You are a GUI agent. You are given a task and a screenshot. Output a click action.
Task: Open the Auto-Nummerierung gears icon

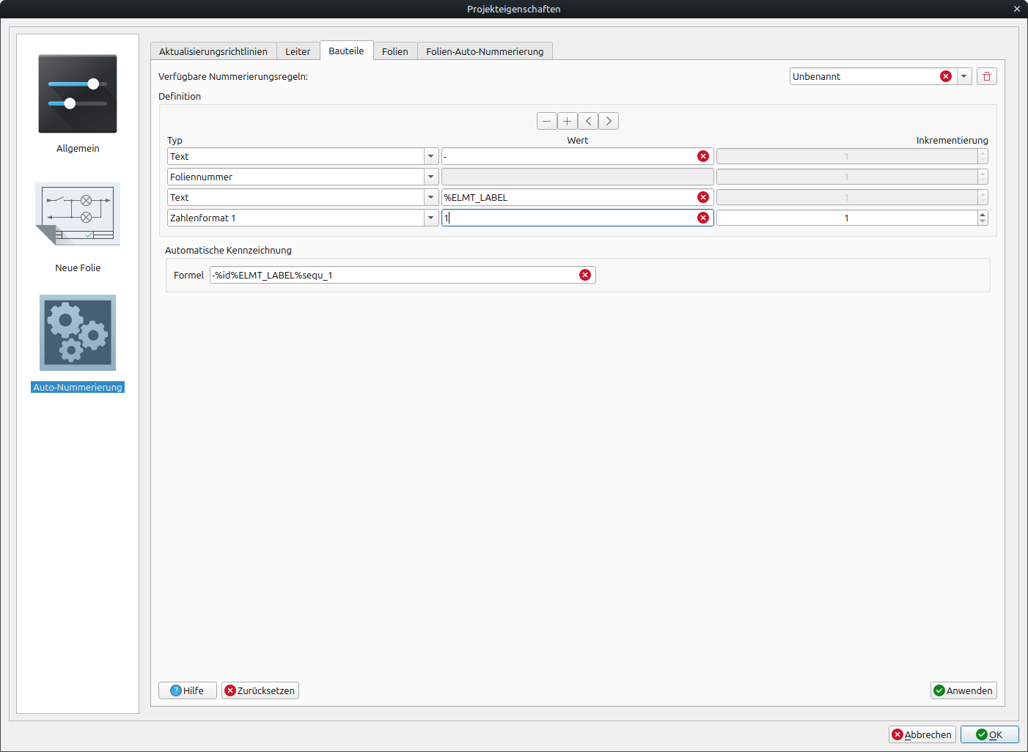point(78,333)
